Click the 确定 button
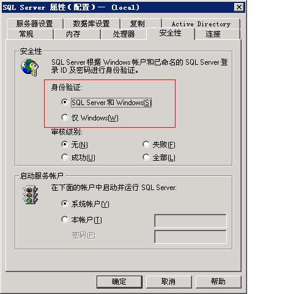The width and height of the screenshot is (296, 294). click(119, 282)
